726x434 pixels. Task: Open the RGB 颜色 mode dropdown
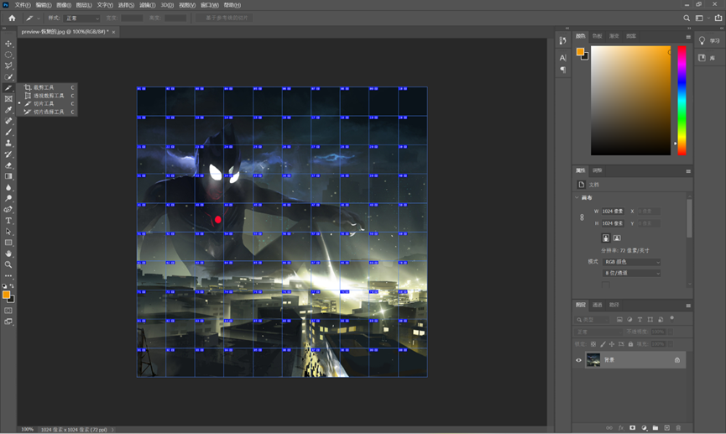[x=631, y=262]
